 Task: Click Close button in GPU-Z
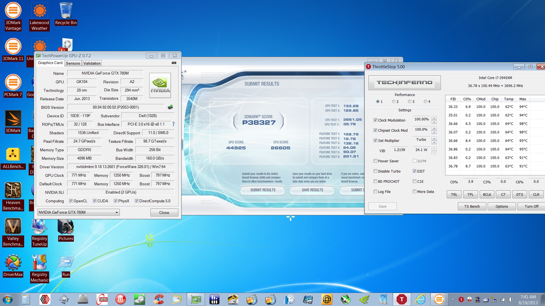164,212
